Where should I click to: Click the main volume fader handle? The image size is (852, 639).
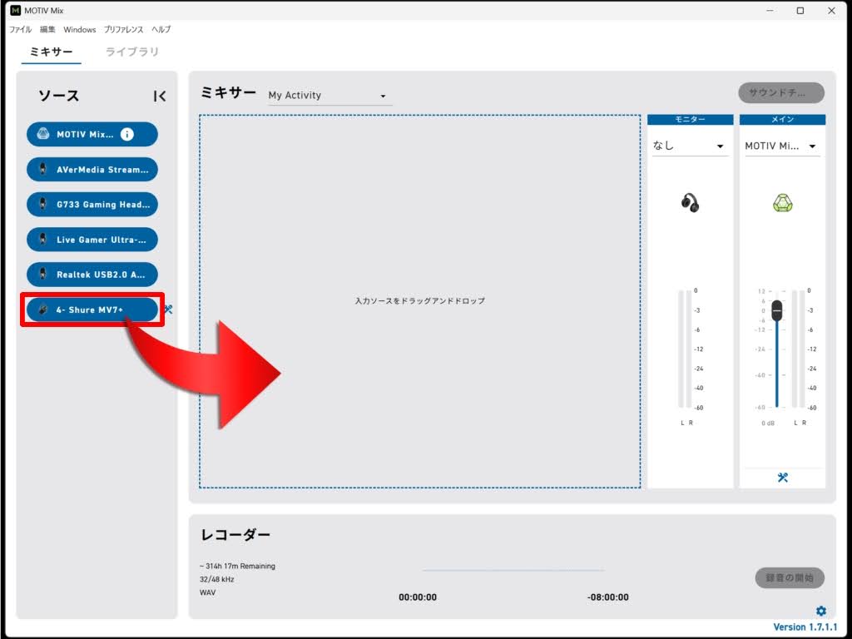coord(777,310)
